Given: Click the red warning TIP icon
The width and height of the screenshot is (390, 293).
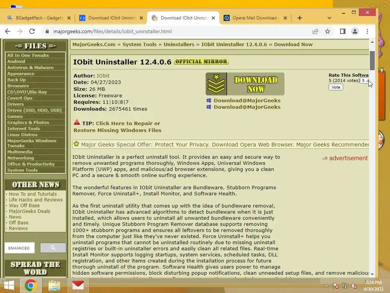Looking at the screenshot, I should pos(77,122).
